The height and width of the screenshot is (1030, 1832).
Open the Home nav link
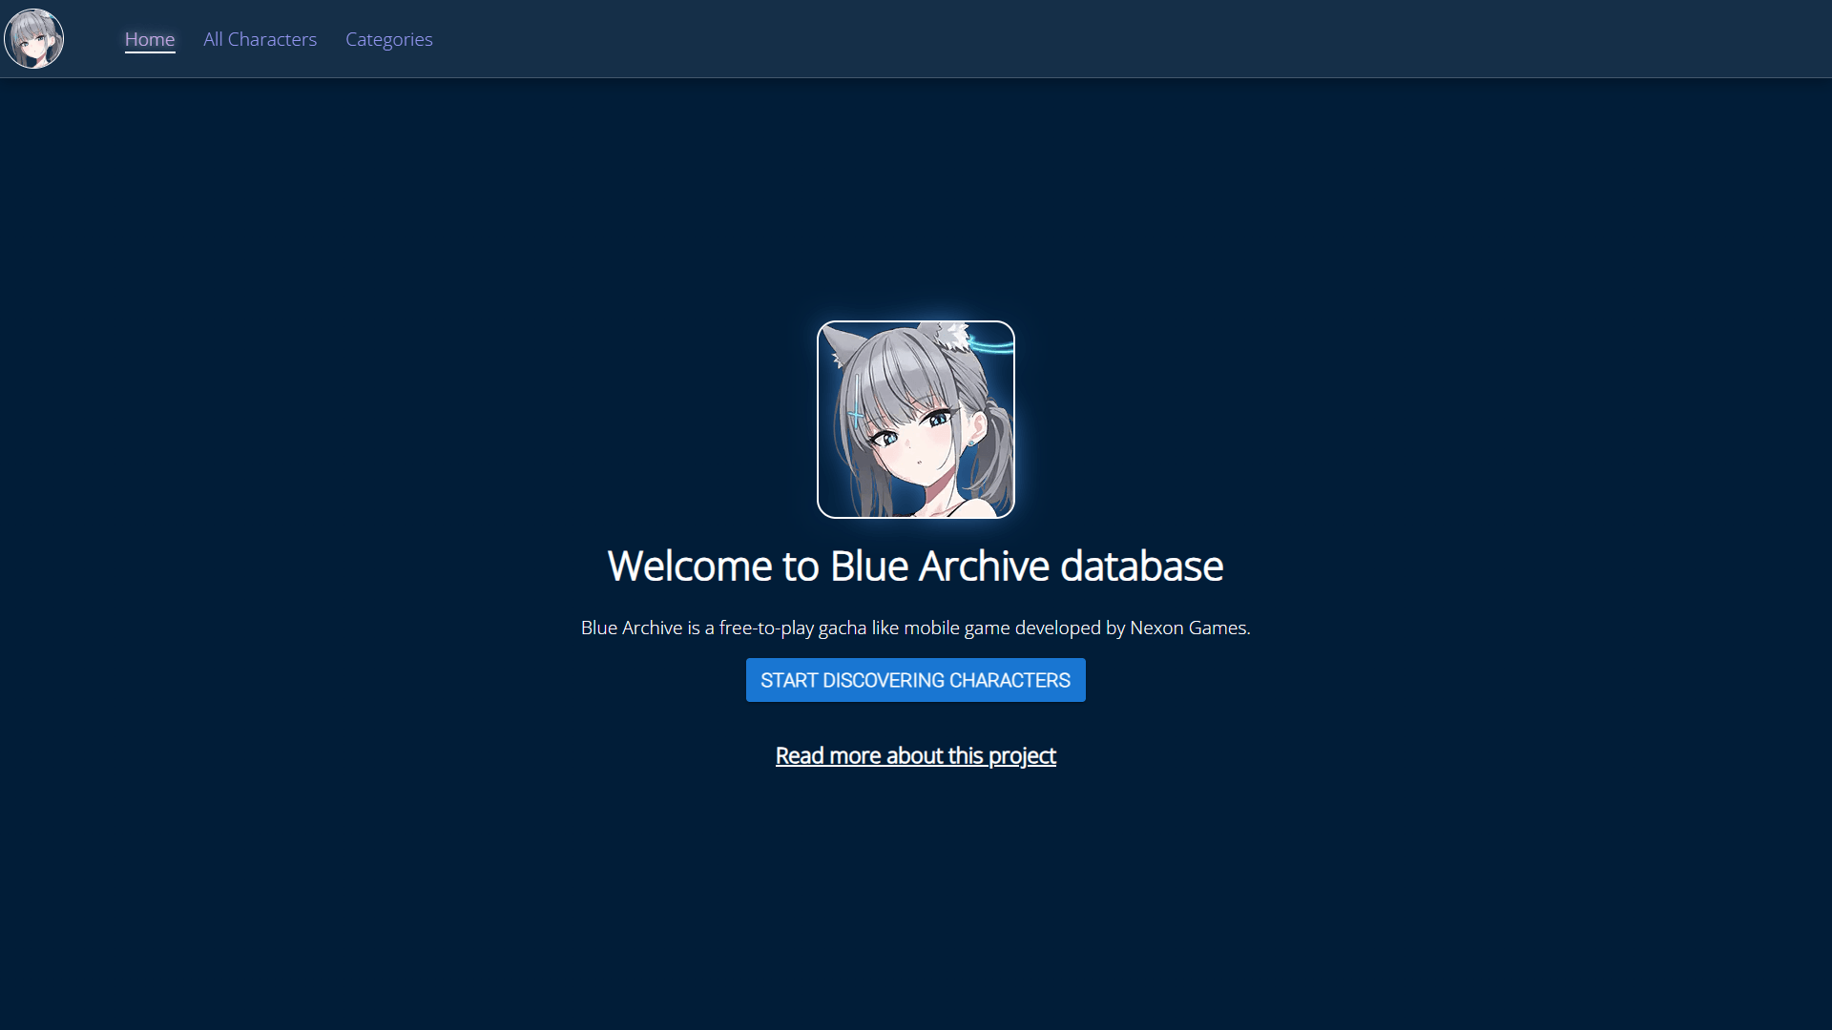[150, 39]
